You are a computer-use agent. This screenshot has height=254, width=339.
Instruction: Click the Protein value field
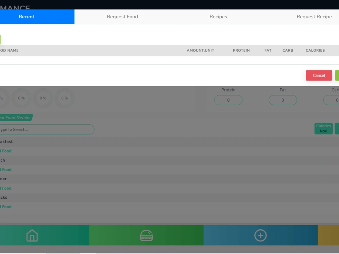click(228, 100)
